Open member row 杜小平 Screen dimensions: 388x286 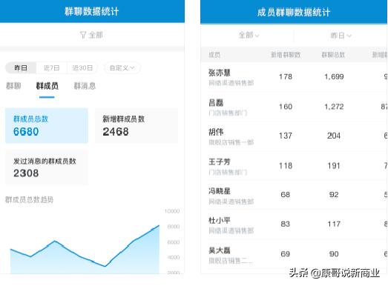tap(294, 225)
